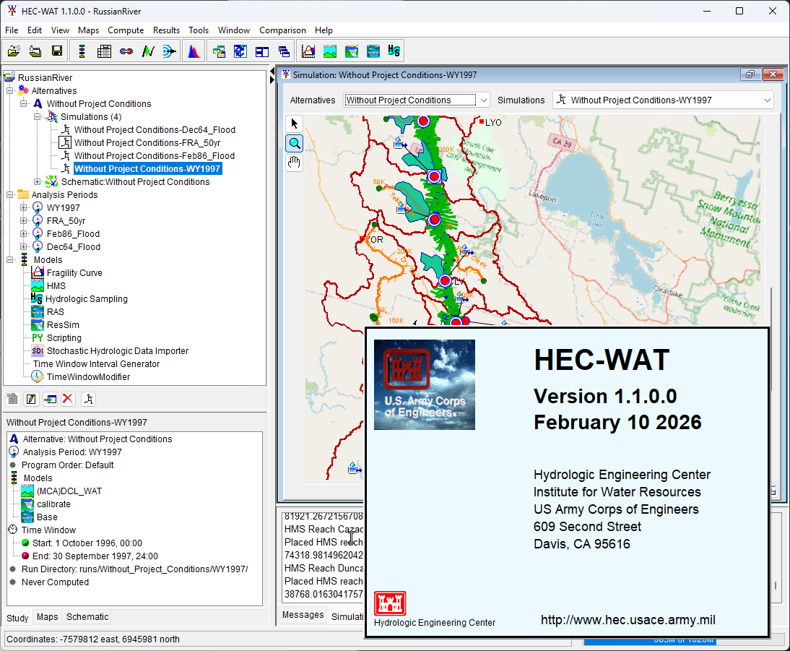790x651 pixels.
Task: Open the Results menu
Action: tap(166, 30)
